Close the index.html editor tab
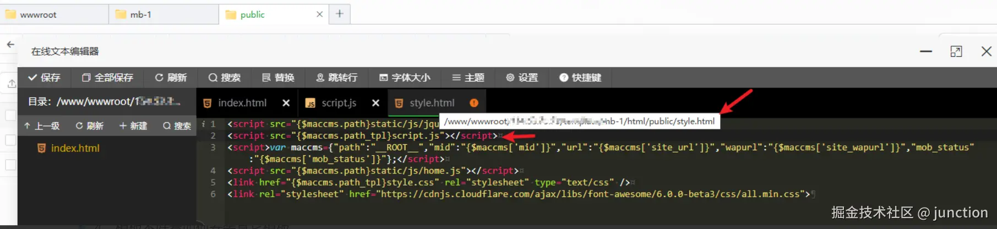 [286, 103]
